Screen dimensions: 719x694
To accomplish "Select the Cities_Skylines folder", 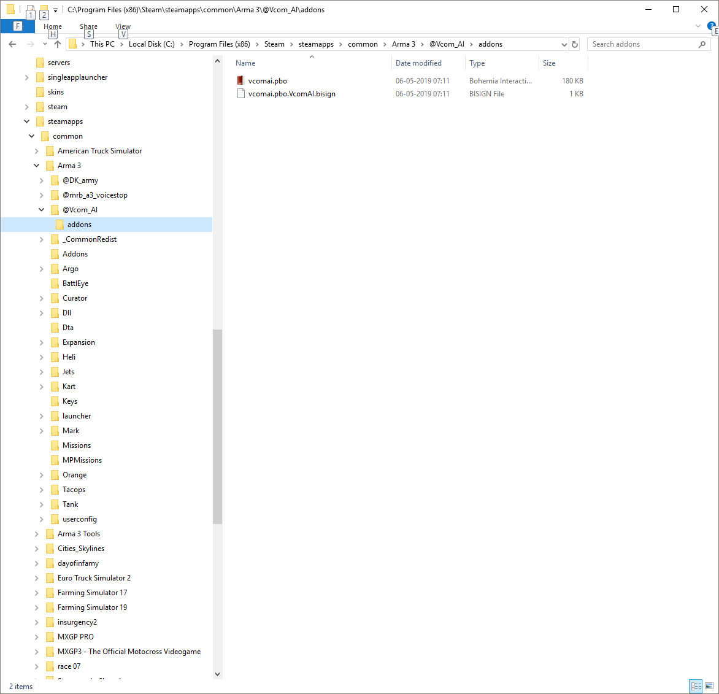I will [81, 549].
